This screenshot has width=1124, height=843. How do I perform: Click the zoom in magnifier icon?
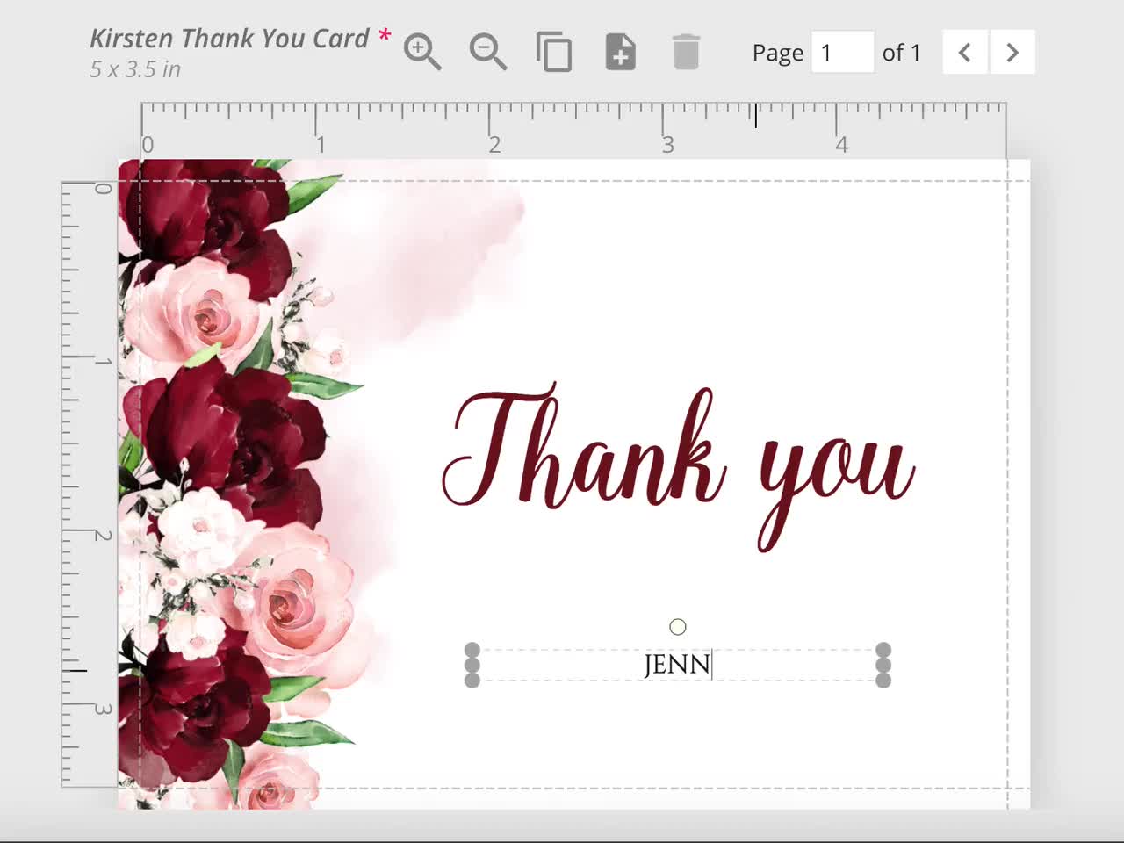click(x=422, y=53)
